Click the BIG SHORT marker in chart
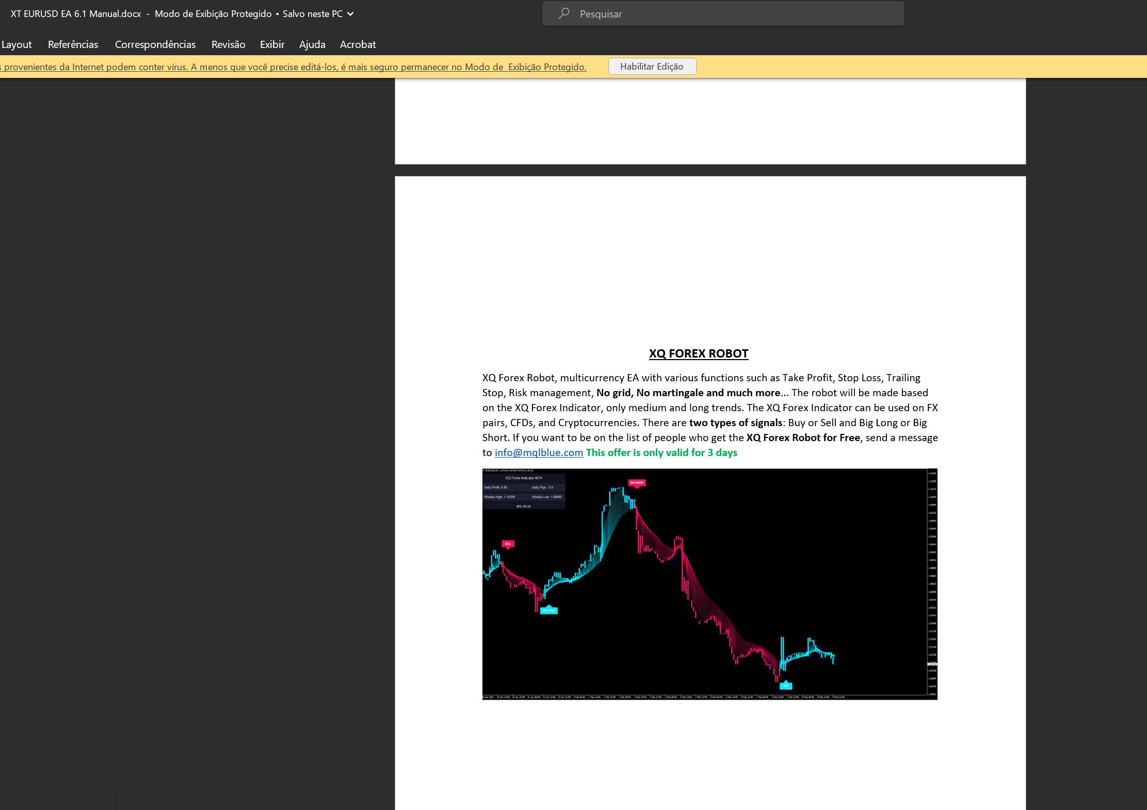Image resolution: width=1147 pixels, height=810 pixels. (637, 483)
